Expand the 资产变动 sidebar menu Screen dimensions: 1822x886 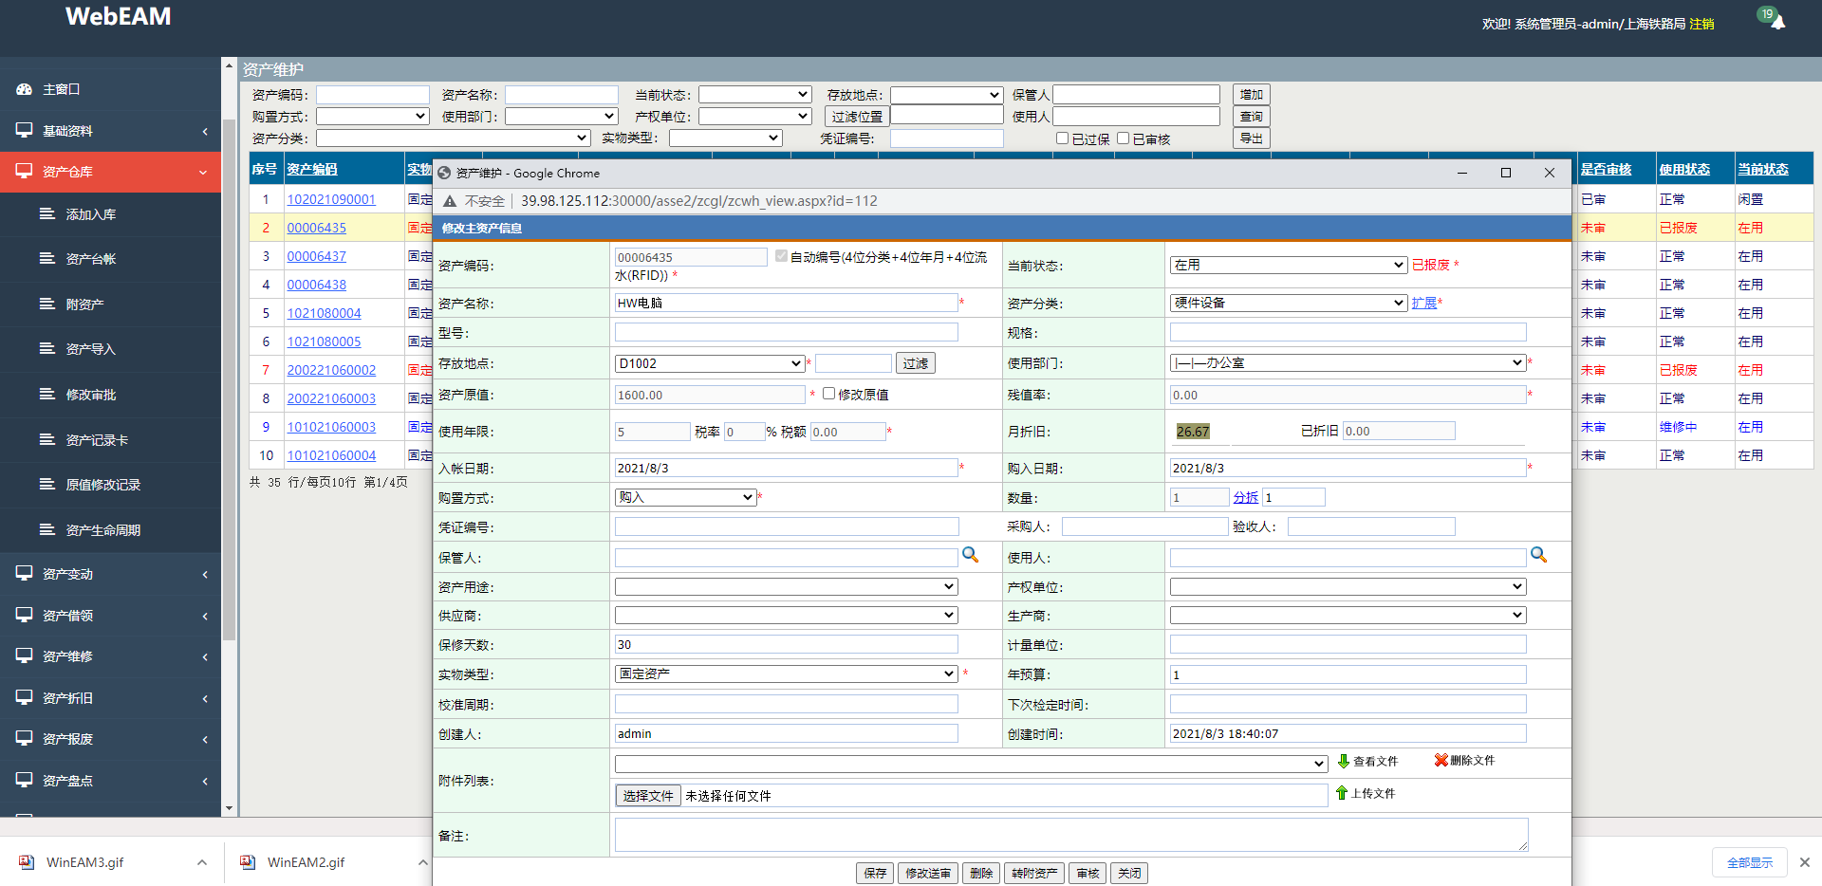click(110, 574)
